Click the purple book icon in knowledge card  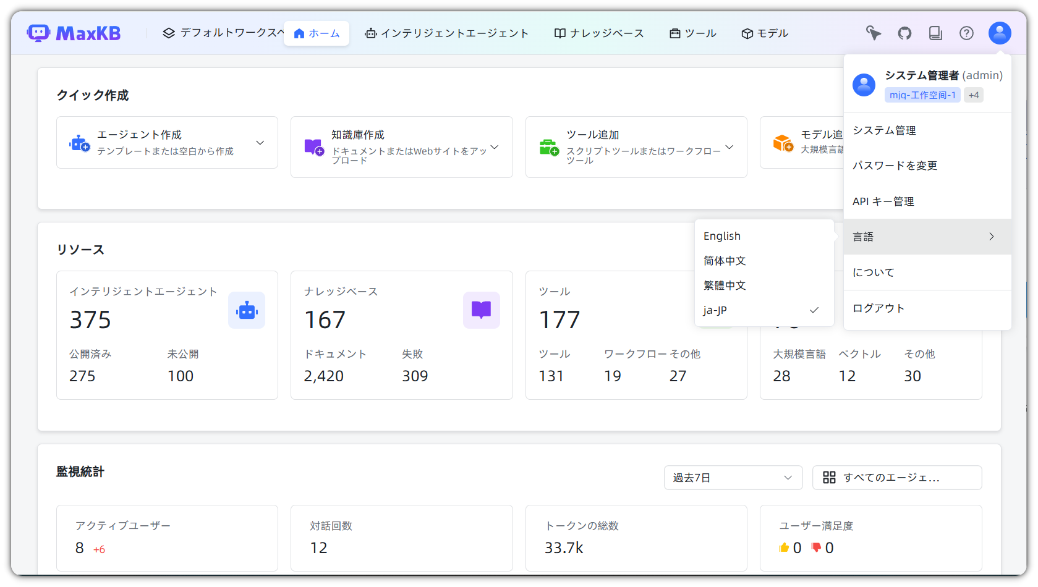point(481,310)
